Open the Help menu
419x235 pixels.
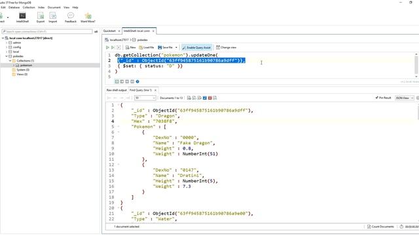[x=75, y=7]
